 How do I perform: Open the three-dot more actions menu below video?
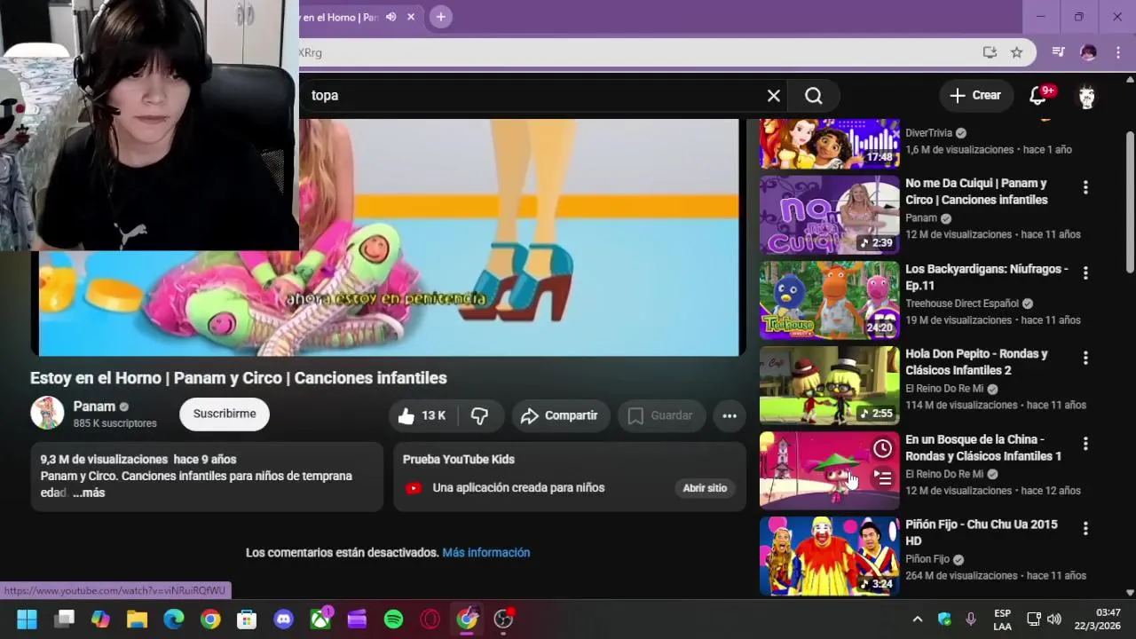click(730, 415)
